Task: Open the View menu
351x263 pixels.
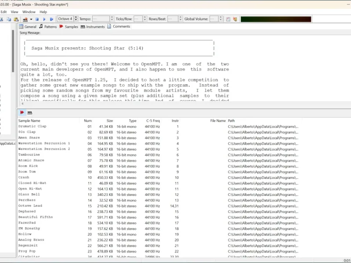Action: tap(14, 12)
